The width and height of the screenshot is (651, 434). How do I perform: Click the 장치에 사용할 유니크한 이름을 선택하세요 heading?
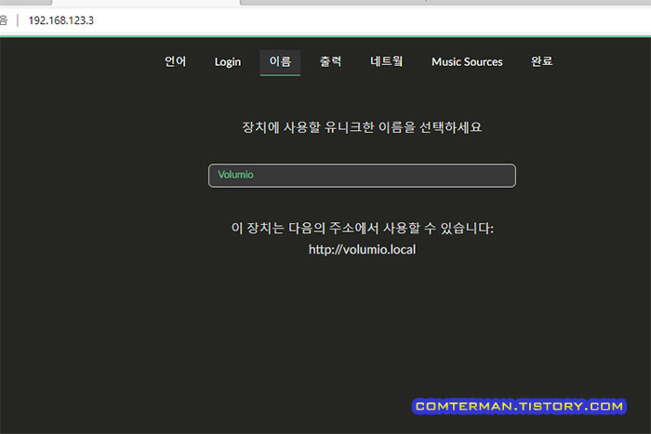pyautogui.click(x=362, y=127)
